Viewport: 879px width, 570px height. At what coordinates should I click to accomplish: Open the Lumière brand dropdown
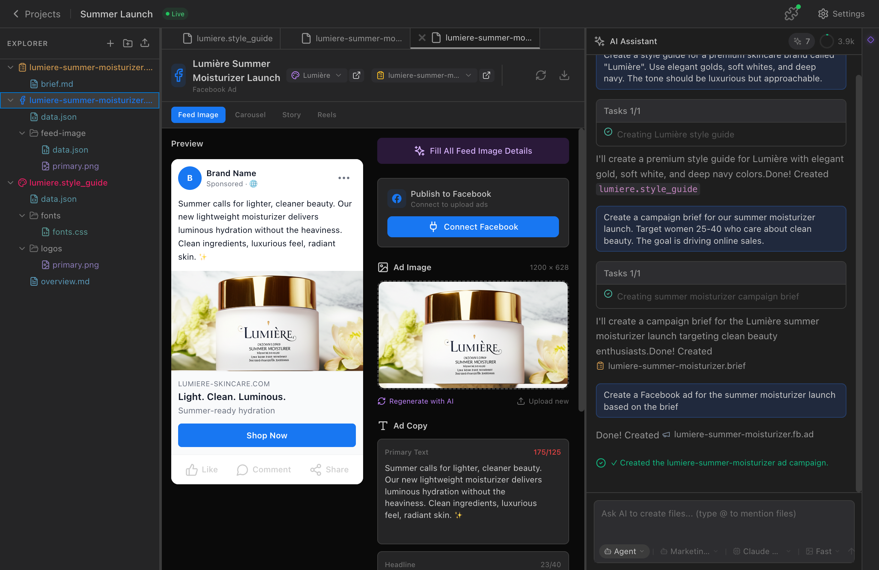pyautogui.click(x=316, y=75)
